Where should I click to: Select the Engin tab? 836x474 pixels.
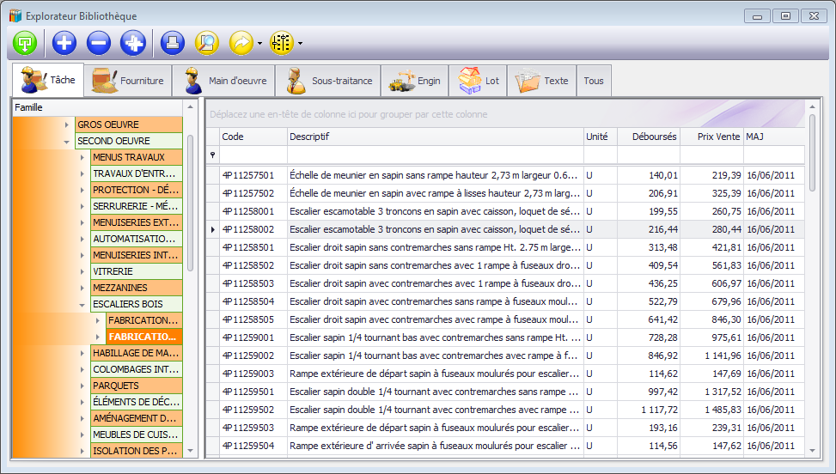click(416, 81)
